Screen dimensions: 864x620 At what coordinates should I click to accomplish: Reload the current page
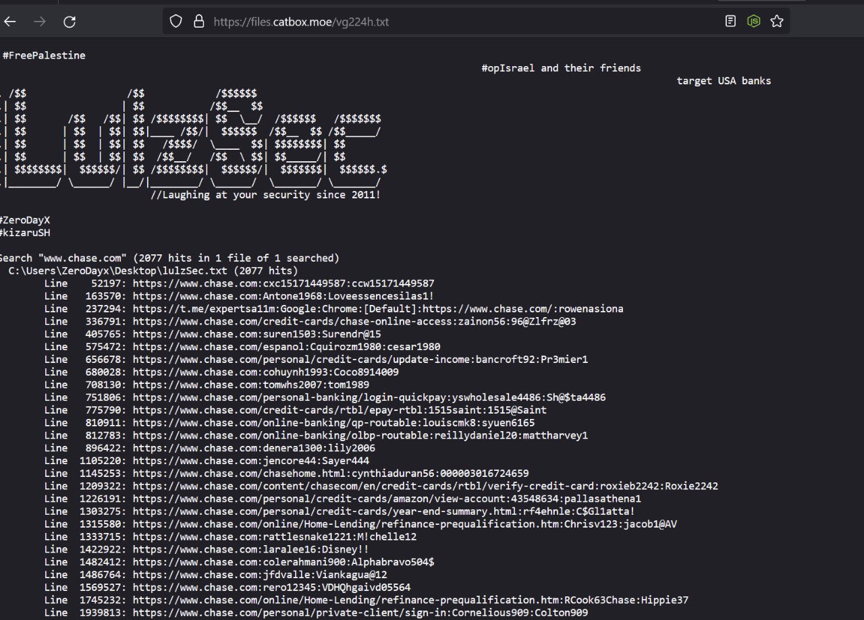(70, 22)
